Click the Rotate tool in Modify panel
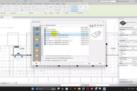The height and width of the screenshot is (91, 137). point(29,10)
